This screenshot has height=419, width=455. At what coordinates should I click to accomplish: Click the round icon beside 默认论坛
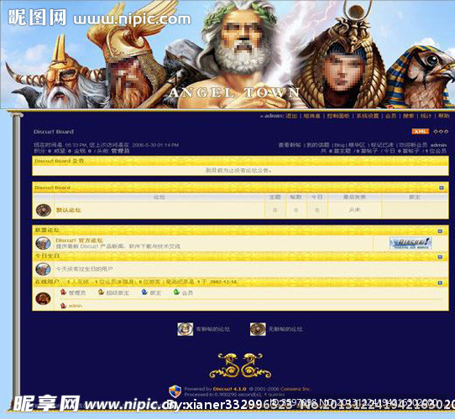coord(44,210)
